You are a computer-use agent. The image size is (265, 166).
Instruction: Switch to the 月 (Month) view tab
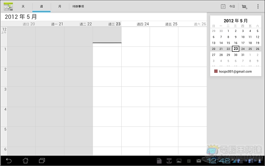click(60, 6)
